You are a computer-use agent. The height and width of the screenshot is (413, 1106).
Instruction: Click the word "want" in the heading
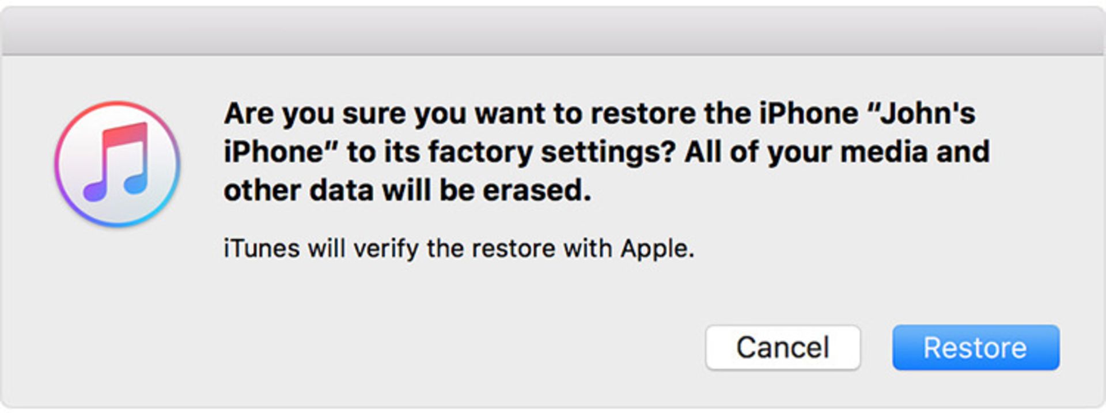pyautogui.click(x=512, y=113)
